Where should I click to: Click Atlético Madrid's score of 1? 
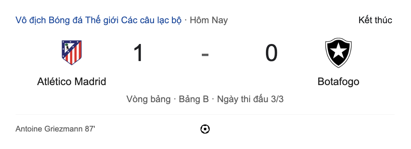[138, 53]
